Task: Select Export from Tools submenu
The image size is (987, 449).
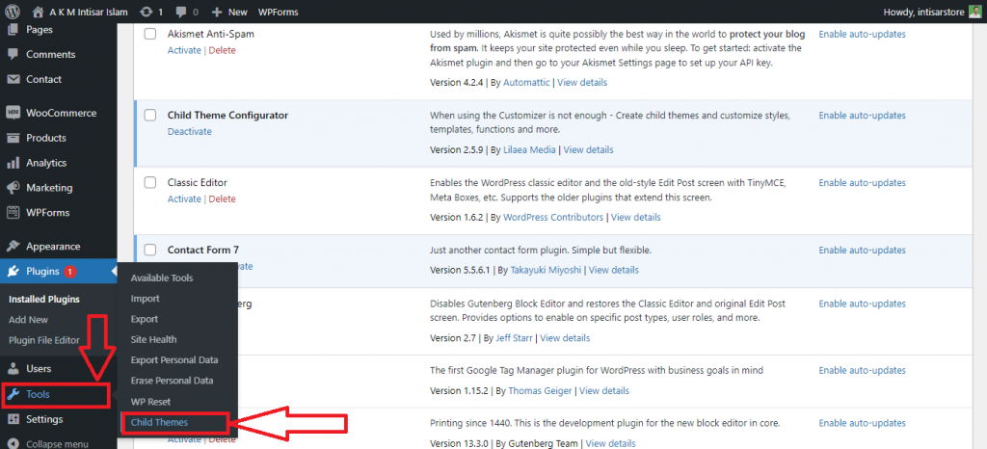Action: click(x=145, y=319)
